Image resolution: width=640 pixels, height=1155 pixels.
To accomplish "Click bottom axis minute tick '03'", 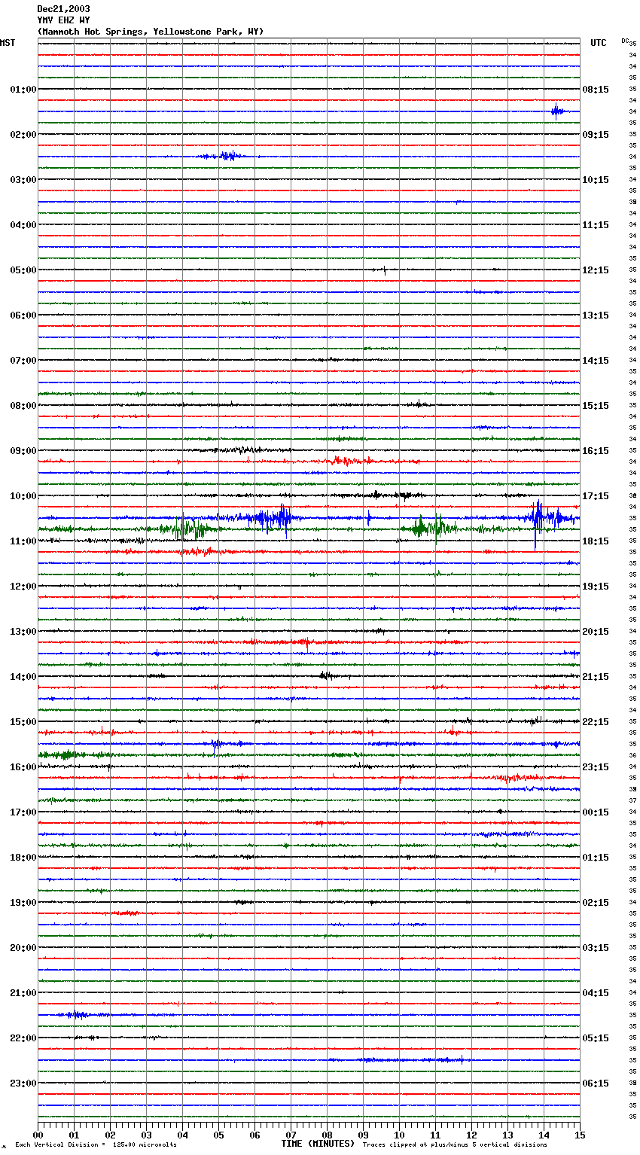I will click(x=146, y=1135).
